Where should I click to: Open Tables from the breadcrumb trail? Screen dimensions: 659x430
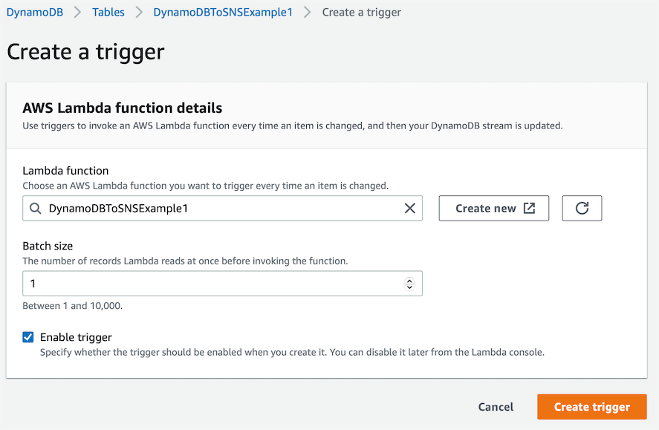pos(108,12)
